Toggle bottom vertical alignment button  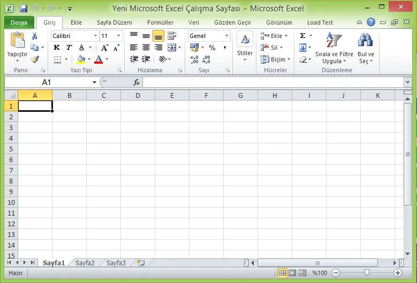(158, 36)
